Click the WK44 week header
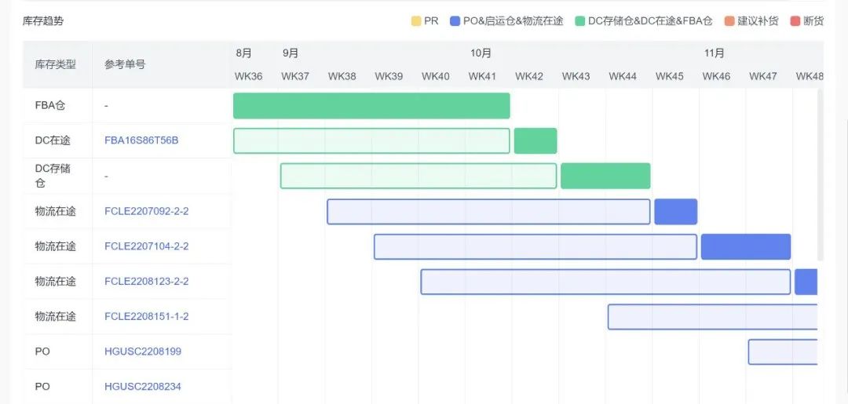Viewport: 848px width, 404px height. 623,76
